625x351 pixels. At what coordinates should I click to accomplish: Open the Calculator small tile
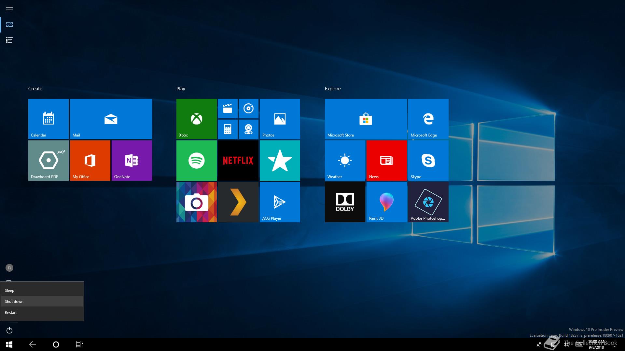tap(228, 129)
